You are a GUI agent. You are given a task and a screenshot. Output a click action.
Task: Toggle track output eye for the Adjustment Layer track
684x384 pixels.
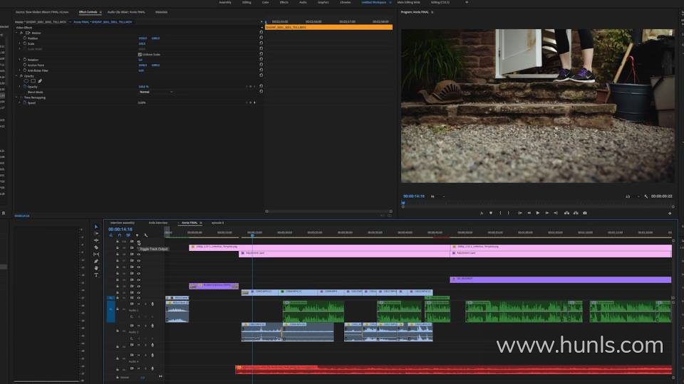(139, 255)
